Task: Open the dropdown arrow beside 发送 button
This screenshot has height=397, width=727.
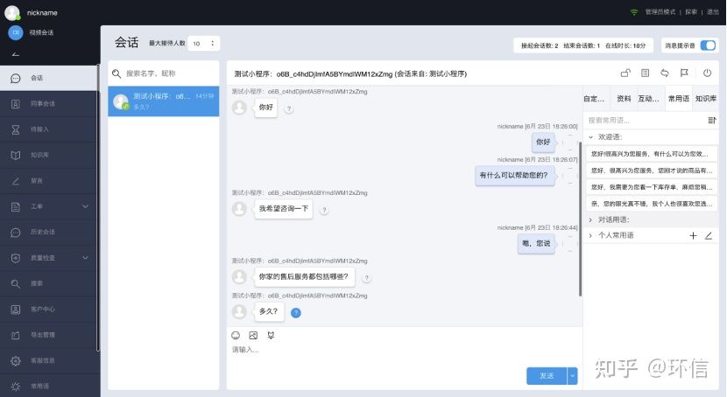Action: (x=573, y=375)
